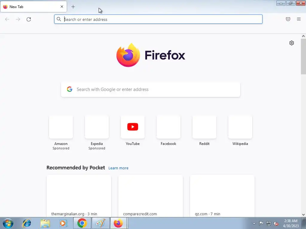Launch Internet Explorer from taskbar

(27, 223)
